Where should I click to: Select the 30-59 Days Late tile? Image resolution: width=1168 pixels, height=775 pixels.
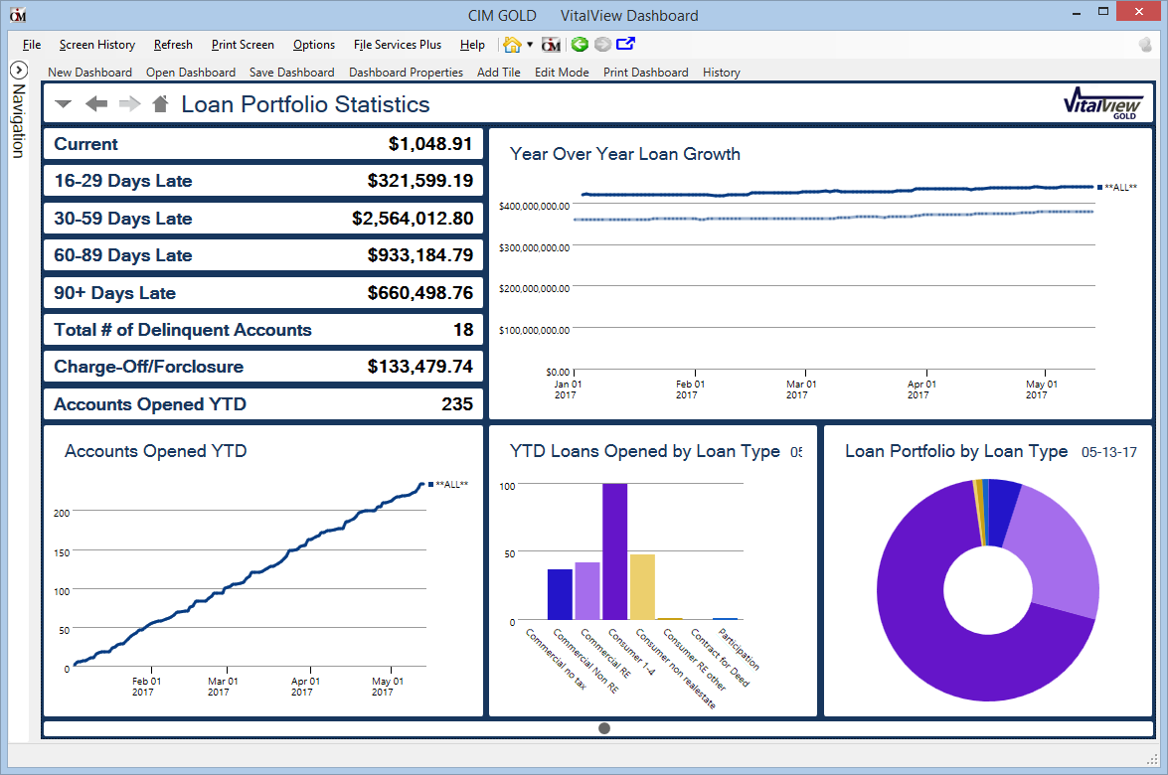click(263, 219)
